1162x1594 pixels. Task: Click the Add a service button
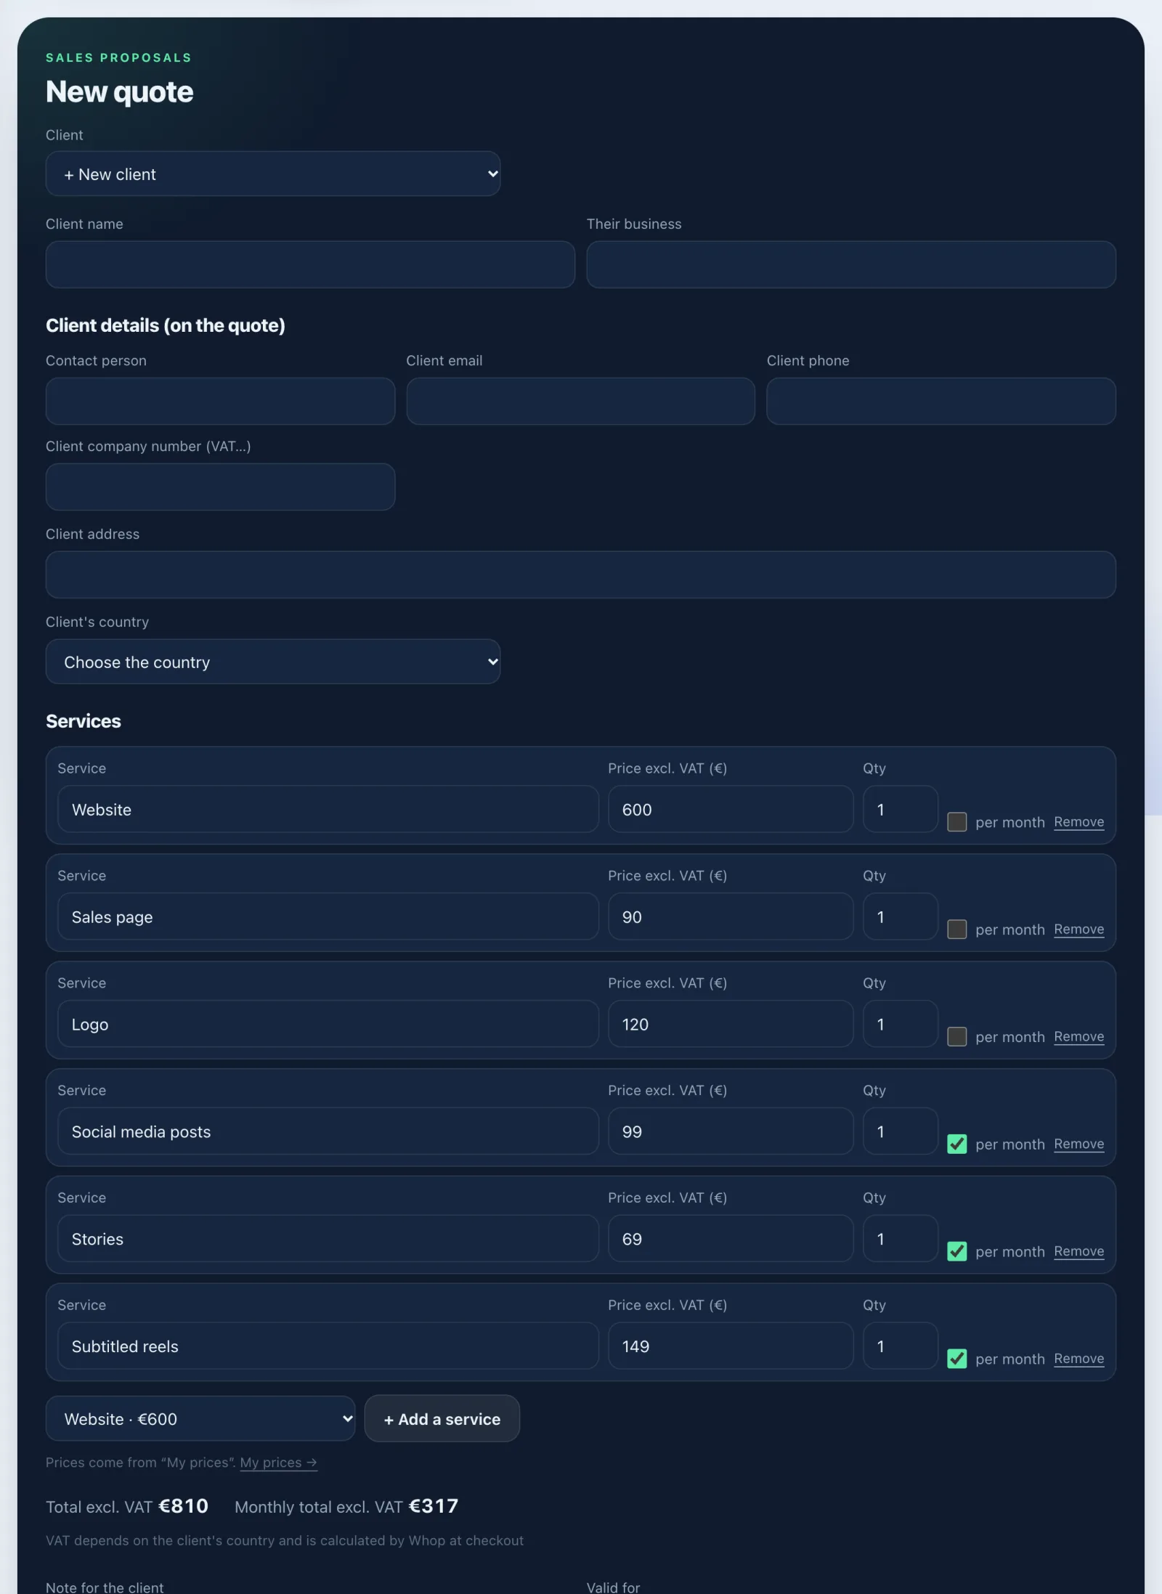442,1418
